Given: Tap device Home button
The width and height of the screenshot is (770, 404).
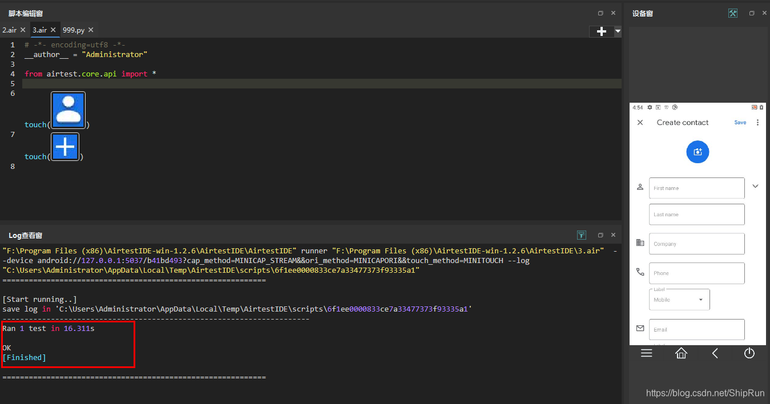Looking at the screenshot, I should point(681,353).
